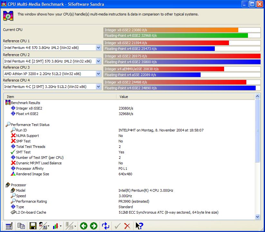Click 'P0 L1' processor affinity value

[x=123, y=169]
